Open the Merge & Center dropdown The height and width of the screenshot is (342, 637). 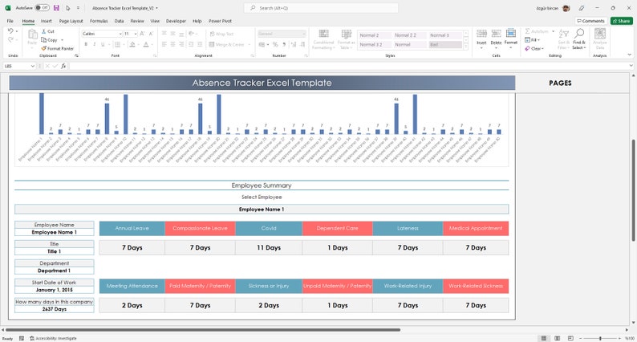[249, 45]
